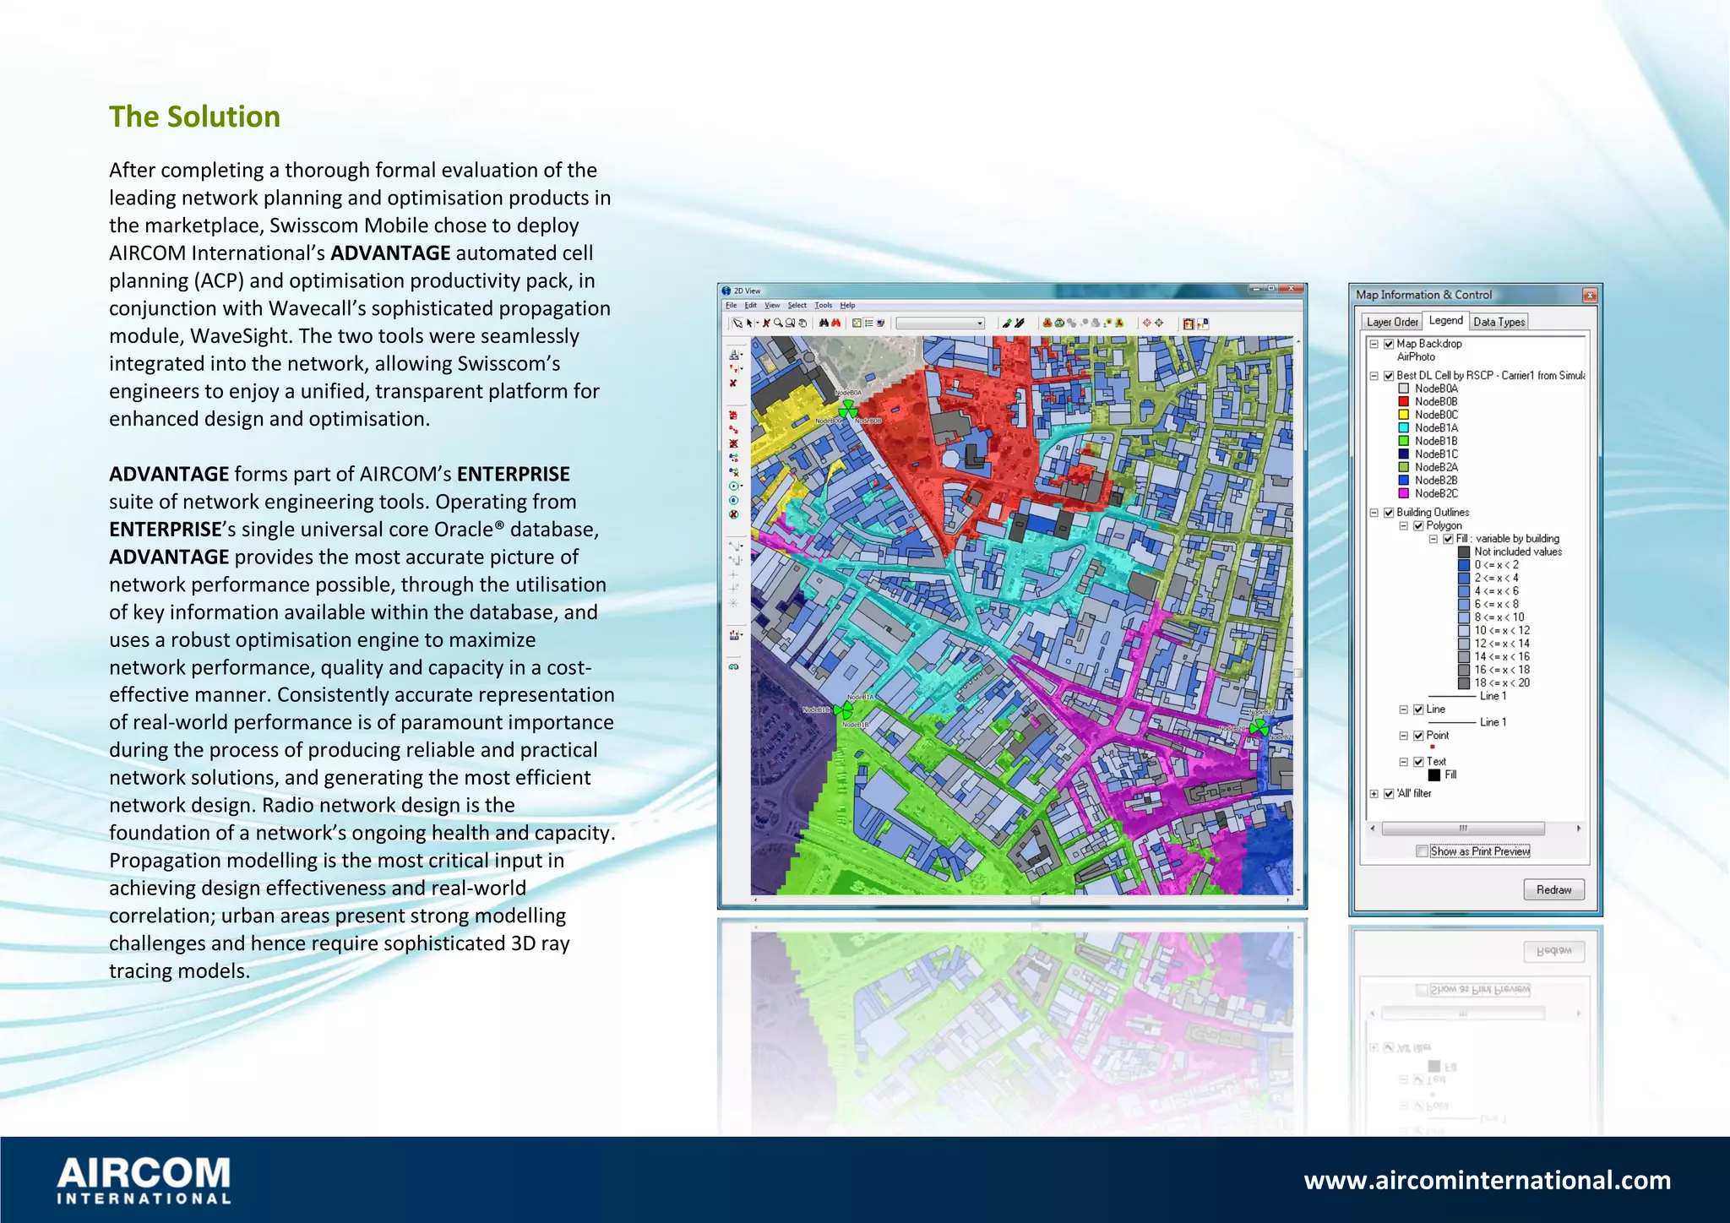Open the Tools menu
The image size is (1730, 1223).
(823, 306)
